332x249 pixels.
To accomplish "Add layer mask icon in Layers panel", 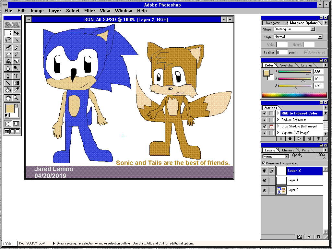I will click(299, 237).
